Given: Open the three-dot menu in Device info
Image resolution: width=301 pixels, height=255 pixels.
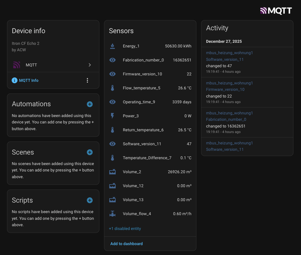Looking at the screenshot, I should (87, 80).
